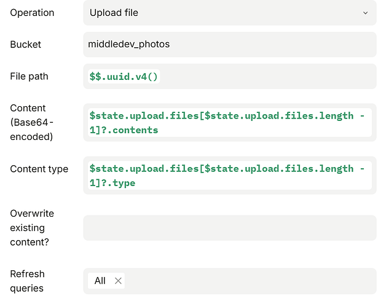The height and width of the screenshot is (307, 383).
Task: Click the empty Overwrite existing content field
Action: pyautogui.click(x=229, y=228)
